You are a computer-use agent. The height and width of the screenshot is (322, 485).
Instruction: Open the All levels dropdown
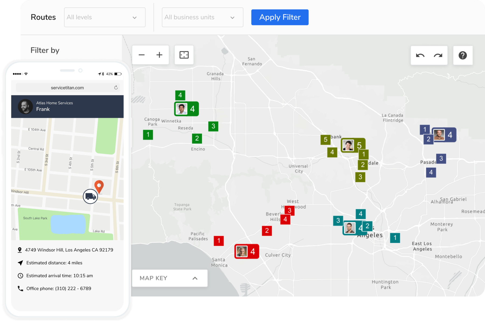pos(105,17)
